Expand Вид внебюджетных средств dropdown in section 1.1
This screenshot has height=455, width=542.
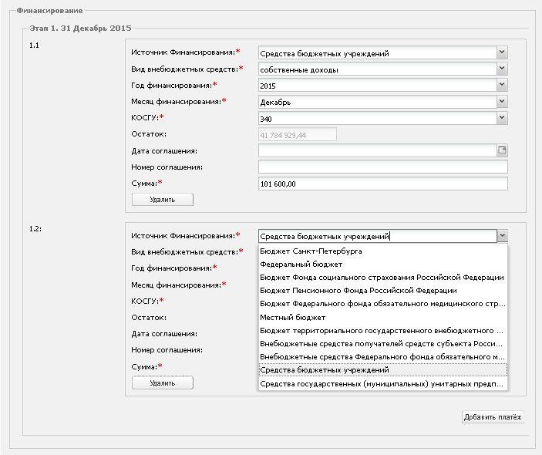coord(502,69)
